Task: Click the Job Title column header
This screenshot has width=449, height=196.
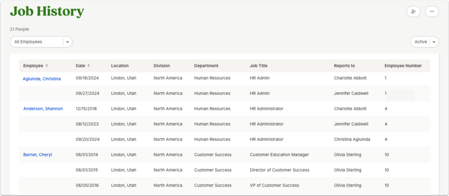Action: click(258, 66)
